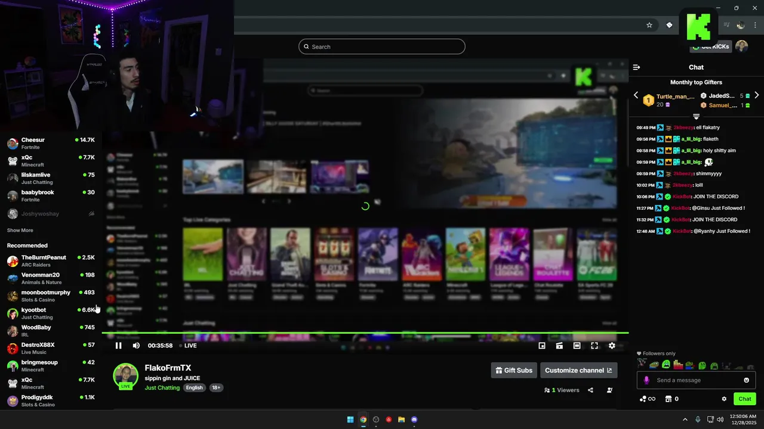Screen dimensions: 764x429
Task: Click the 18+ tag
Action: (x=216, y=387)
